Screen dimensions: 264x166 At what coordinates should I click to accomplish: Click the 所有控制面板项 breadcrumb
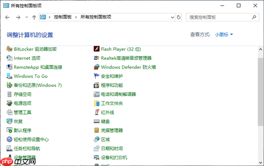tap(96, 17)
